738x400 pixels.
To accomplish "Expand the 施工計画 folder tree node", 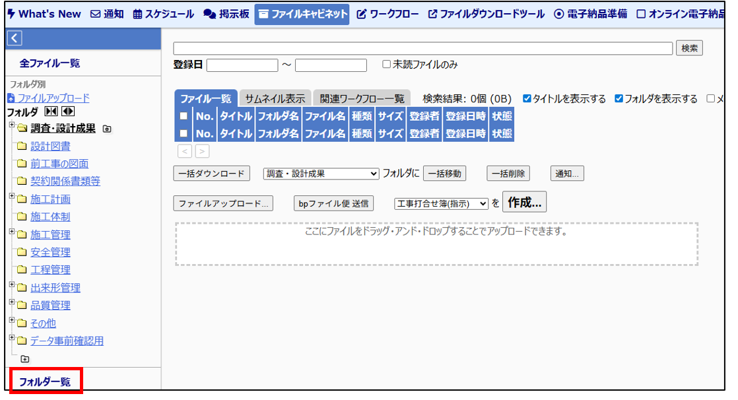I will coord(11,196).
